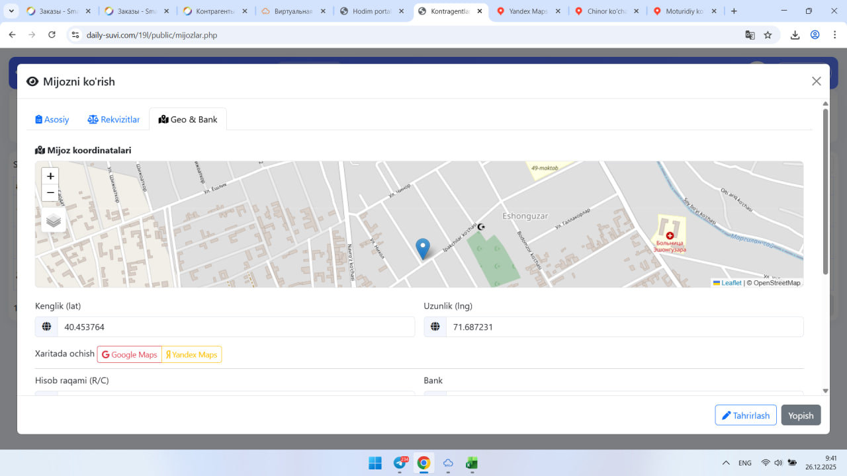
Task: Open Telegram from the taskbar
Action: (400, 463)
